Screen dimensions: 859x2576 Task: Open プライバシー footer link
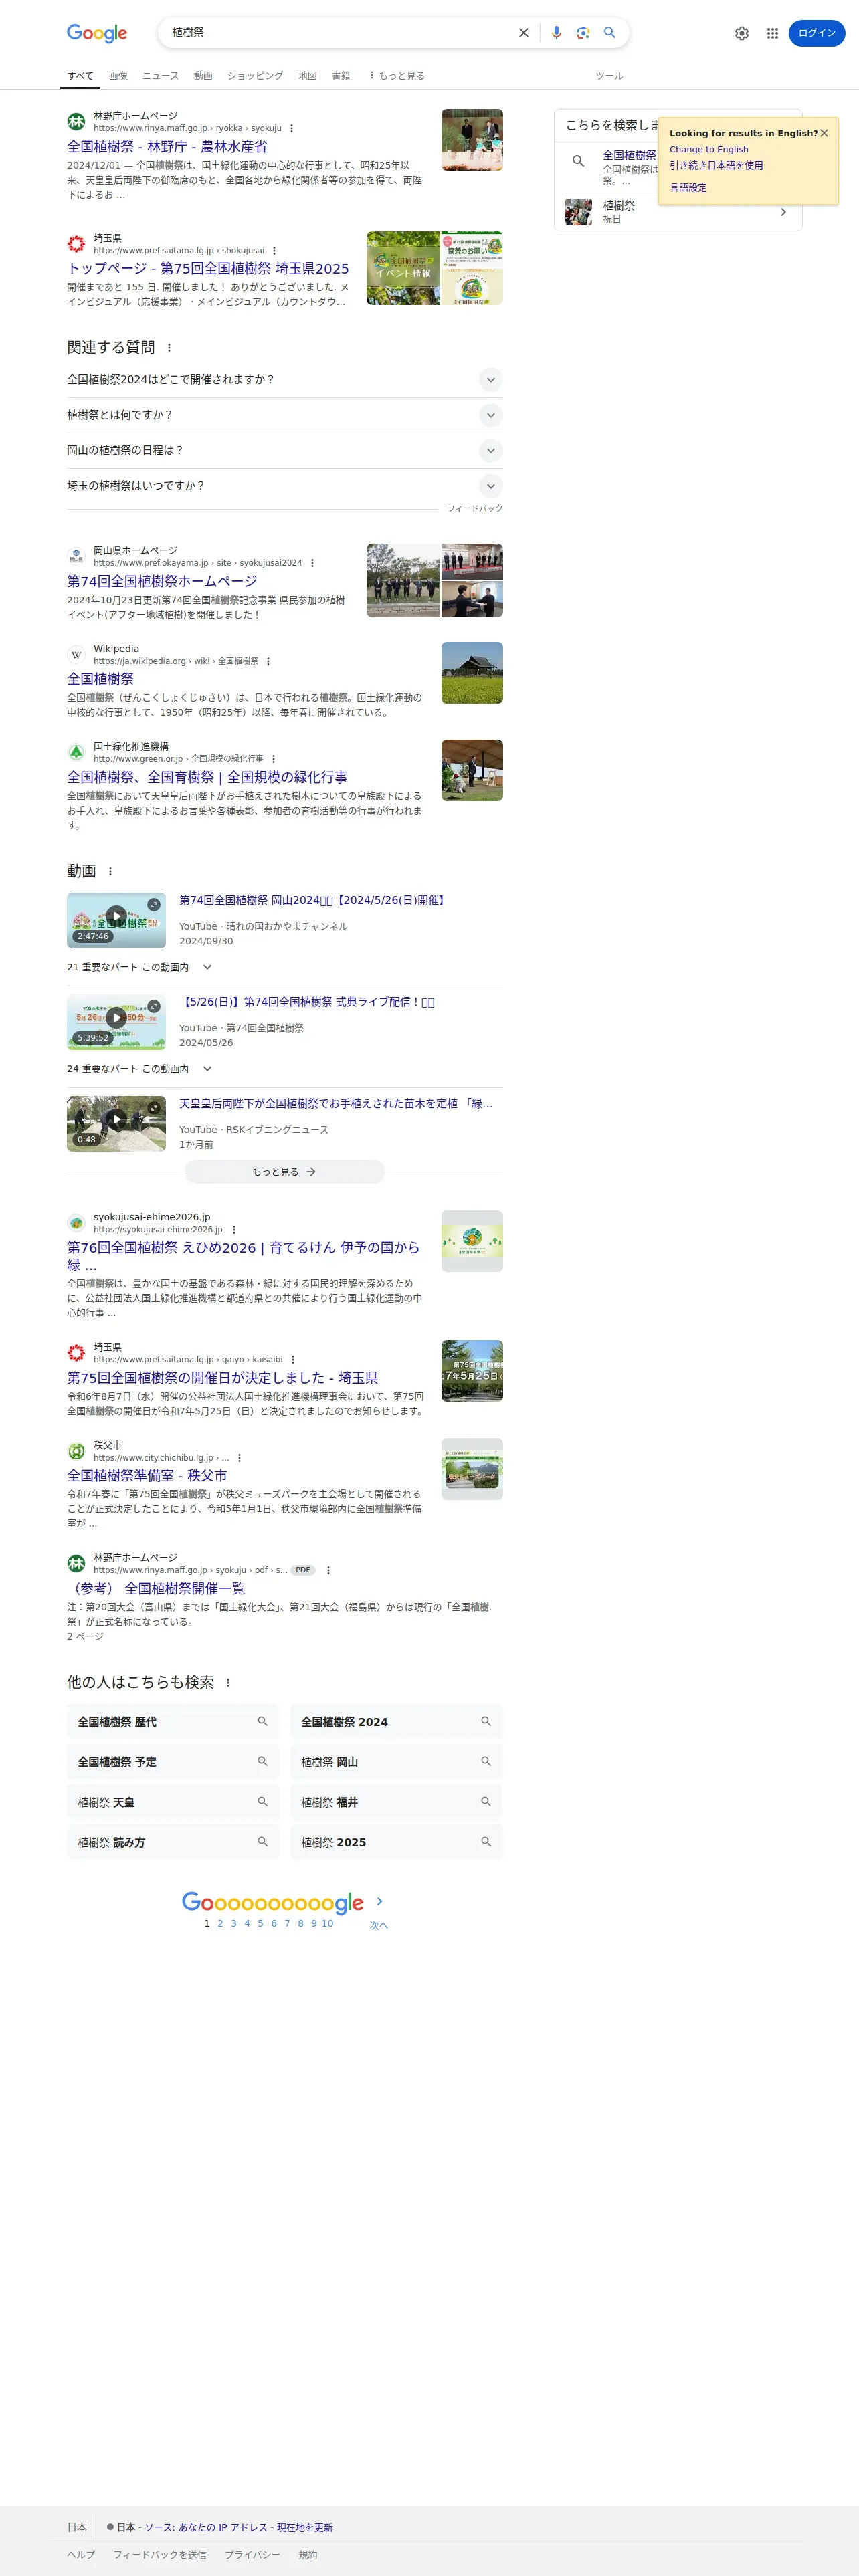pos(252,2555)
